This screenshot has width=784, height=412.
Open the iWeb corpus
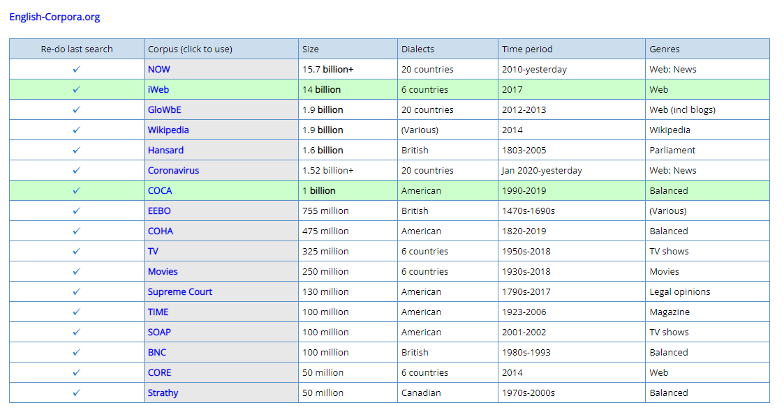(158, 89)
